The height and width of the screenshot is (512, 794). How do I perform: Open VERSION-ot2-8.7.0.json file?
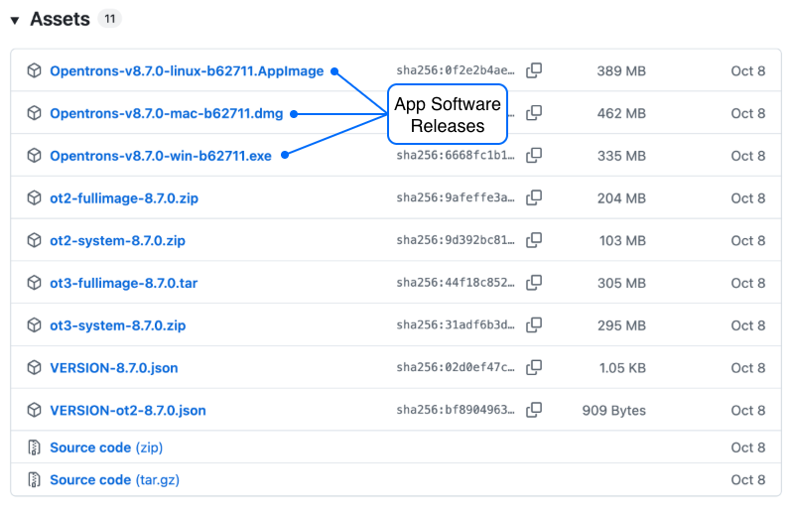128,410
